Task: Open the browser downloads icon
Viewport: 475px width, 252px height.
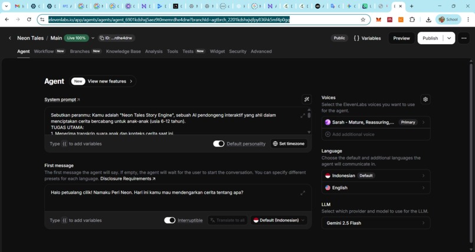Action: point(428,19)
